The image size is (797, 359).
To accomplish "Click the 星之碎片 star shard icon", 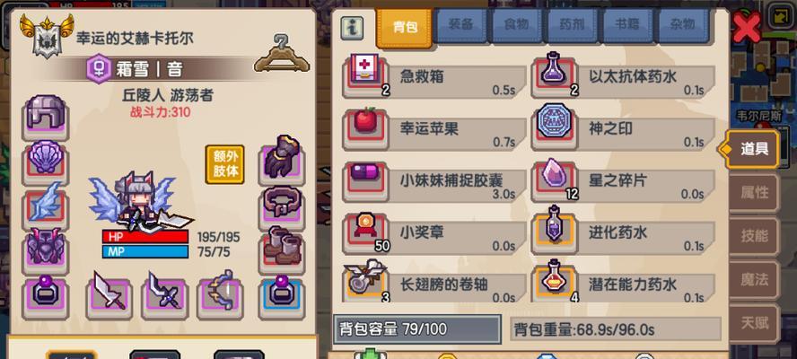I will (x=553, y=179).
